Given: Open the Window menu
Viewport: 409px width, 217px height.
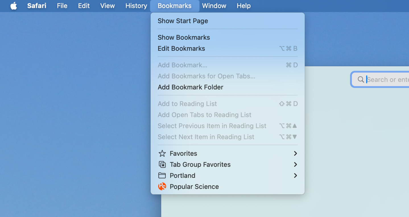Looking at the screenshot, I should [x=214, y=6].
